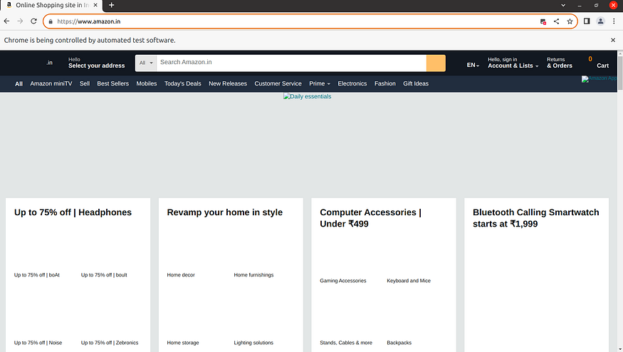This screenshot has width=623, height=352.
Task: Reload the Amazon page
Action: pos(33,21)
